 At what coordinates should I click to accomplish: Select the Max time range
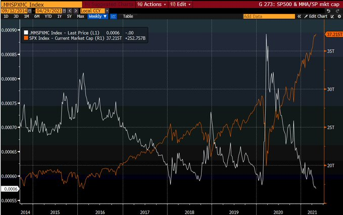coord(80,16)
